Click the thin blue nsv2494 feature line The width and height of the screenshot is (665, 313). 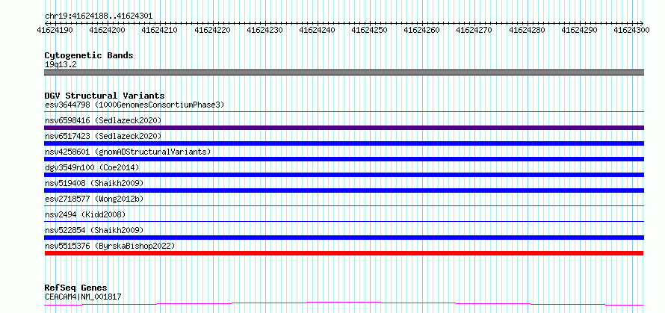(344, 222)
